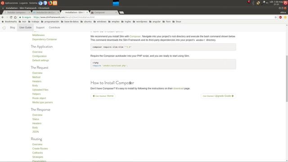Viewport: 288px width, 162px height.
Task: Open the Bluetooth indicator
Action: pyautogui.click(x=253, y=3)
